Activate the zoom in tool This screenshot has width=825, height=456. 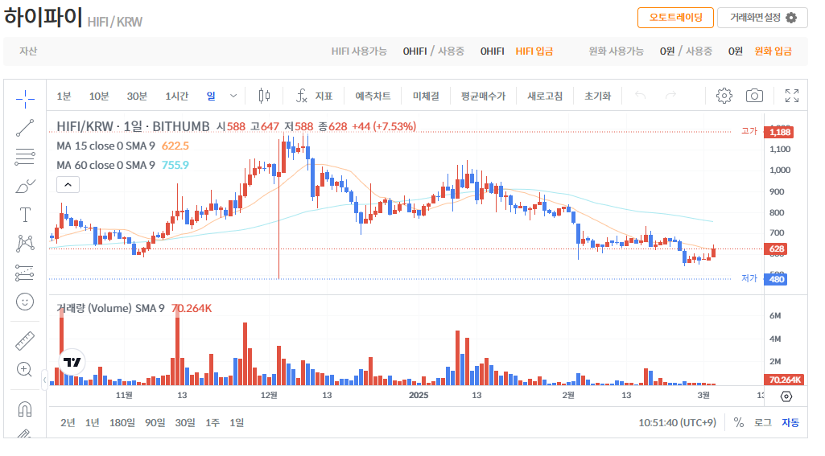click(25, 369)
